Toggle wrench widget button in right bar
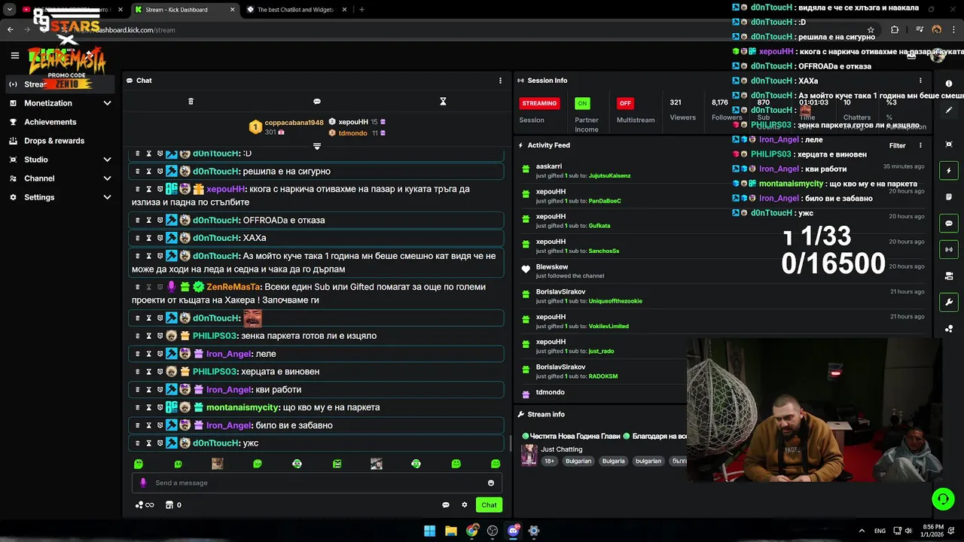This screenshot has height=542, width=964. pos(949,303)
